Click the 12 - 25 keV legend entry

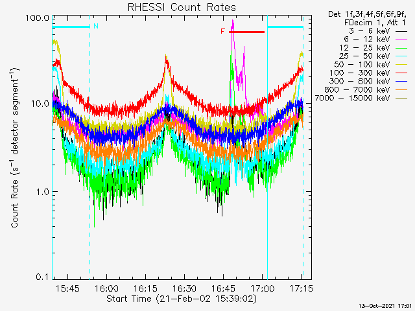click(x=373, y=48)
